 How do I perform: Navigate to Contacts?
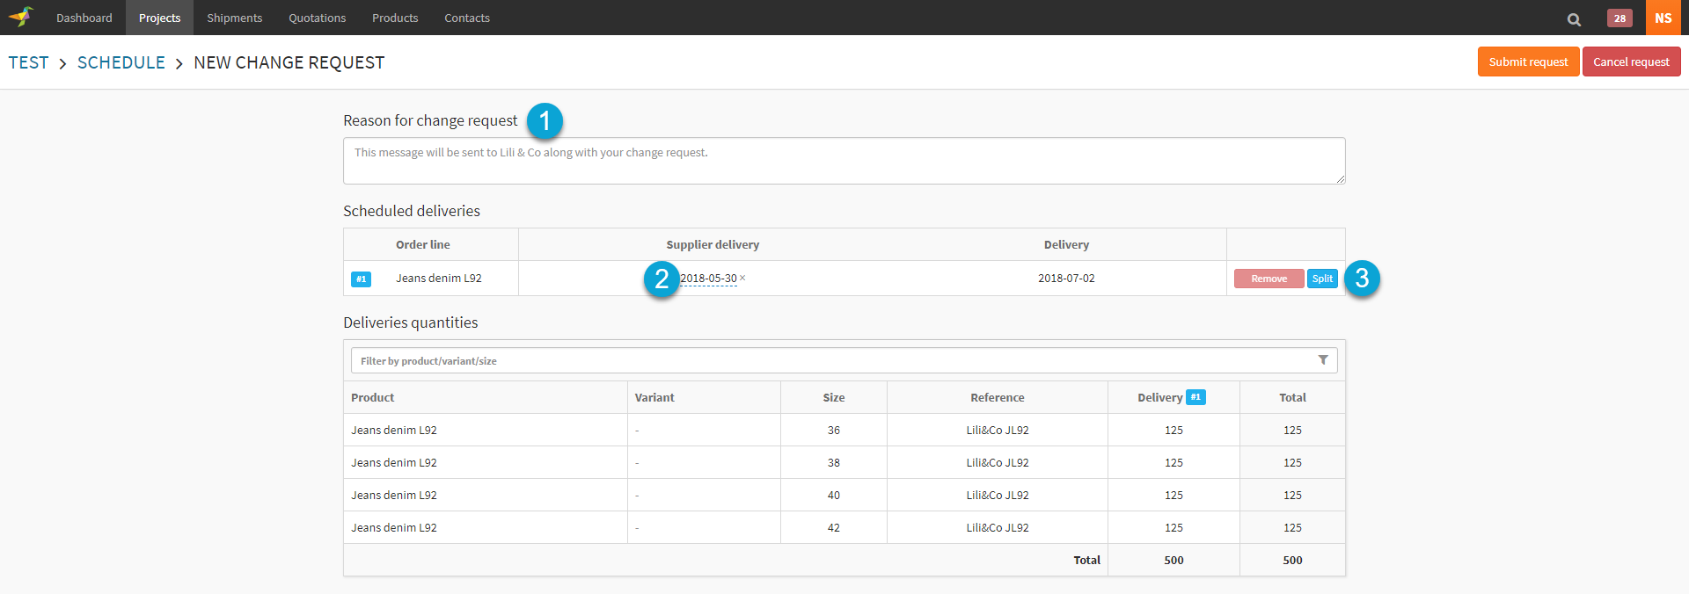point(467,18)
